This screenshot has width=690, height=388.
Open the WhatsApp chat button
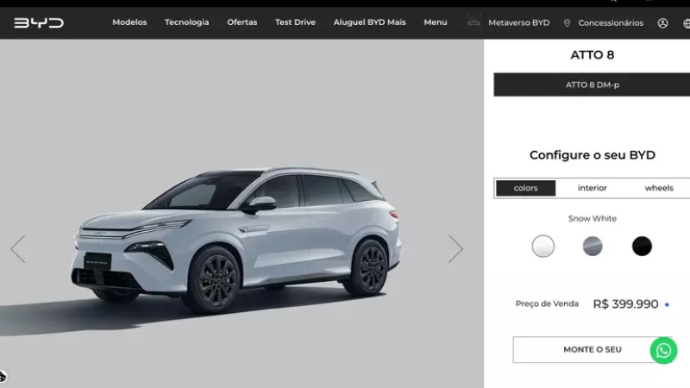663,350
